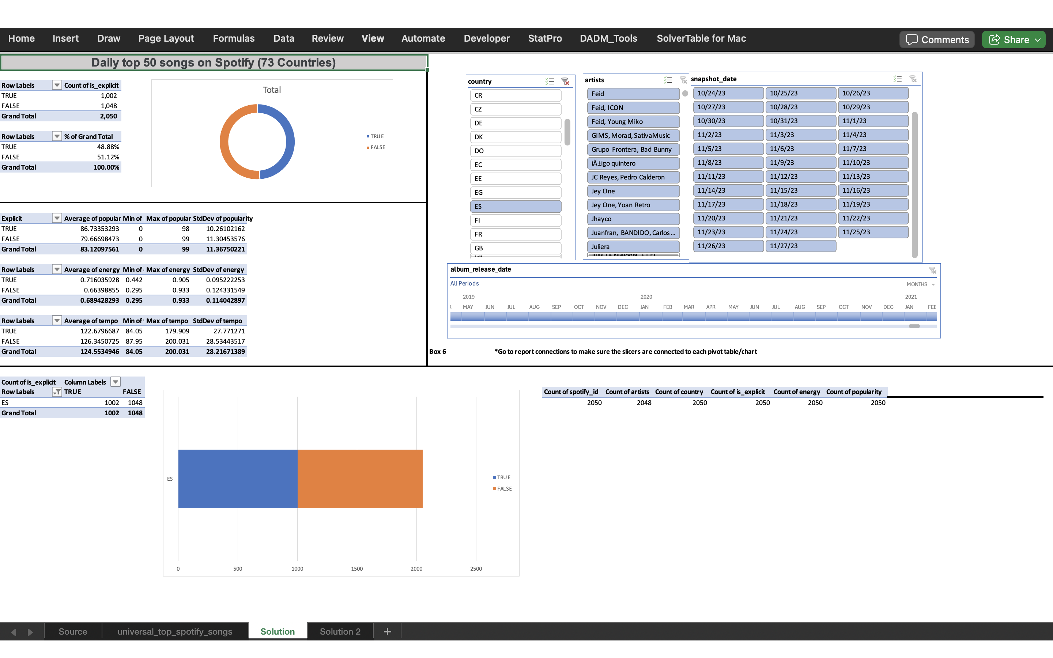Open the Insert ribbon tab

click(x=66, y=38)
